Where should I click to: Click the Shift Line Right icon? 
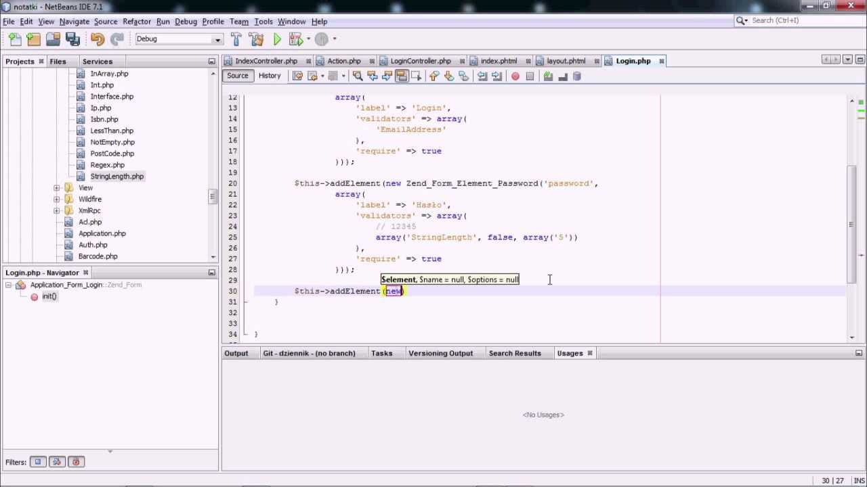pyautogui.click(x=496, y=76)
